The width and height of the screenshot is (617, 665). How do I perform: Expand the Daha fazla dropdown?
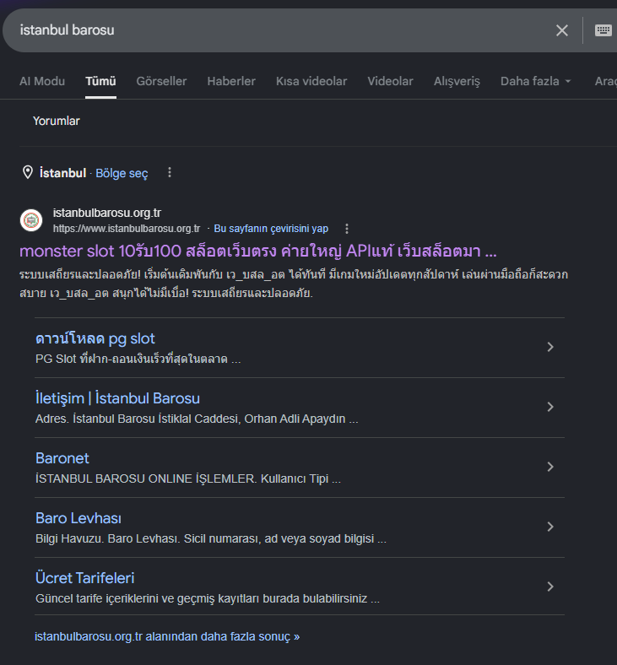click(x=536, y=81)
